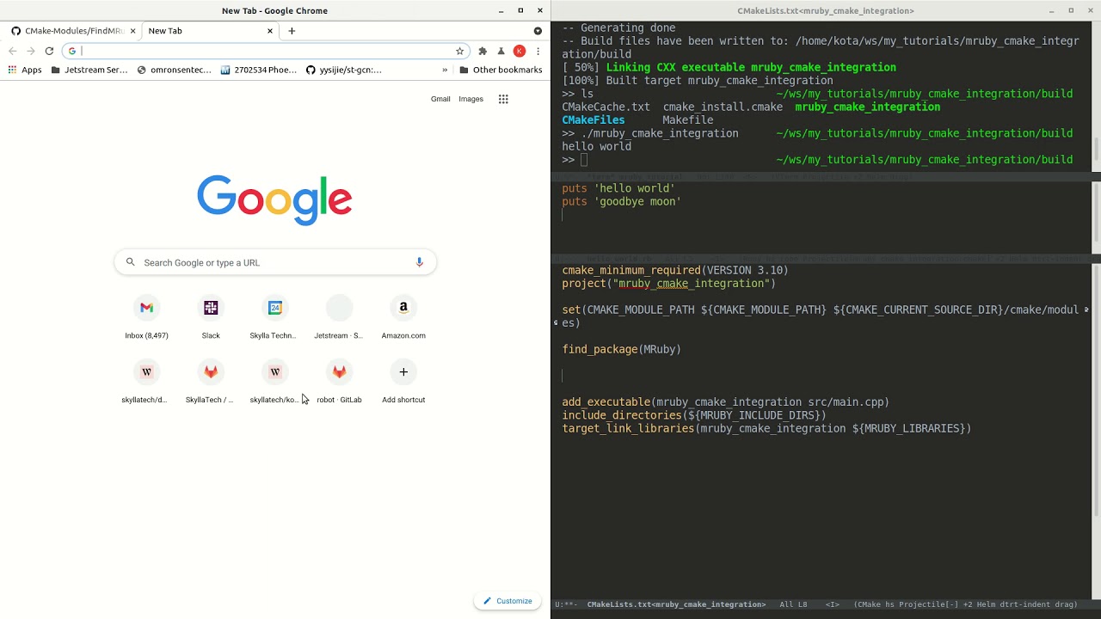Click the Chrome reload page icon
Viewport: 1101px width, 619px height.
(x=49, y=51)
